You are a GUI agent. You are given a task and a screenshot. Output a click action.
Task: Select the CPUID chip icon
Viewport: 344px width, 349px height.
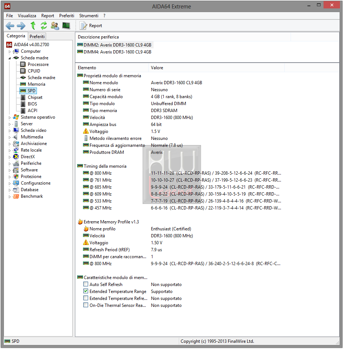(23, 71)
